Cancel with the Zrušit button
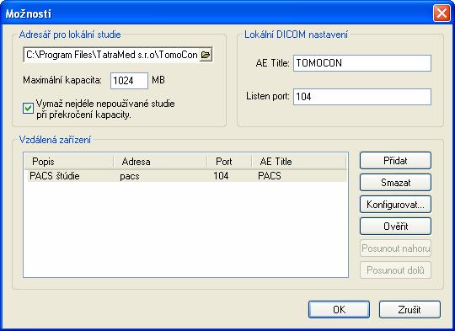The height and width of the screenshot is (331, 455). (409, 310)
